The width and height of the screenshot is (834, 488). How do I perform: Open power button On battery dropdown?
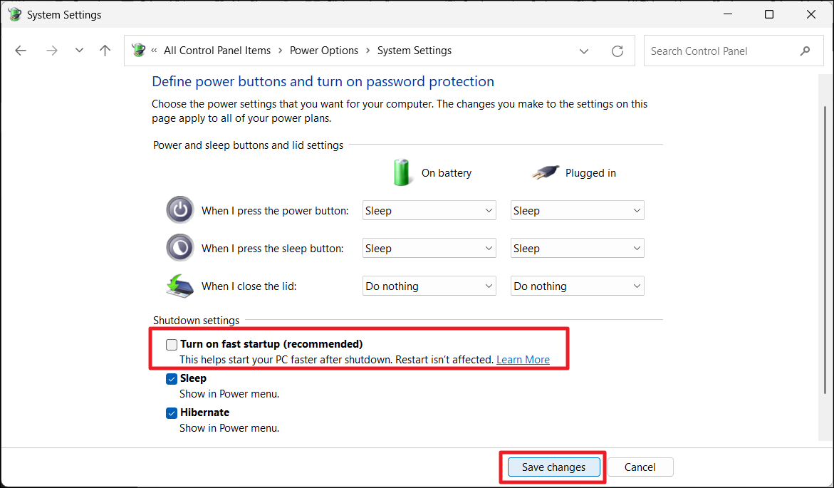pyautogui.click(x=429, y=211)
